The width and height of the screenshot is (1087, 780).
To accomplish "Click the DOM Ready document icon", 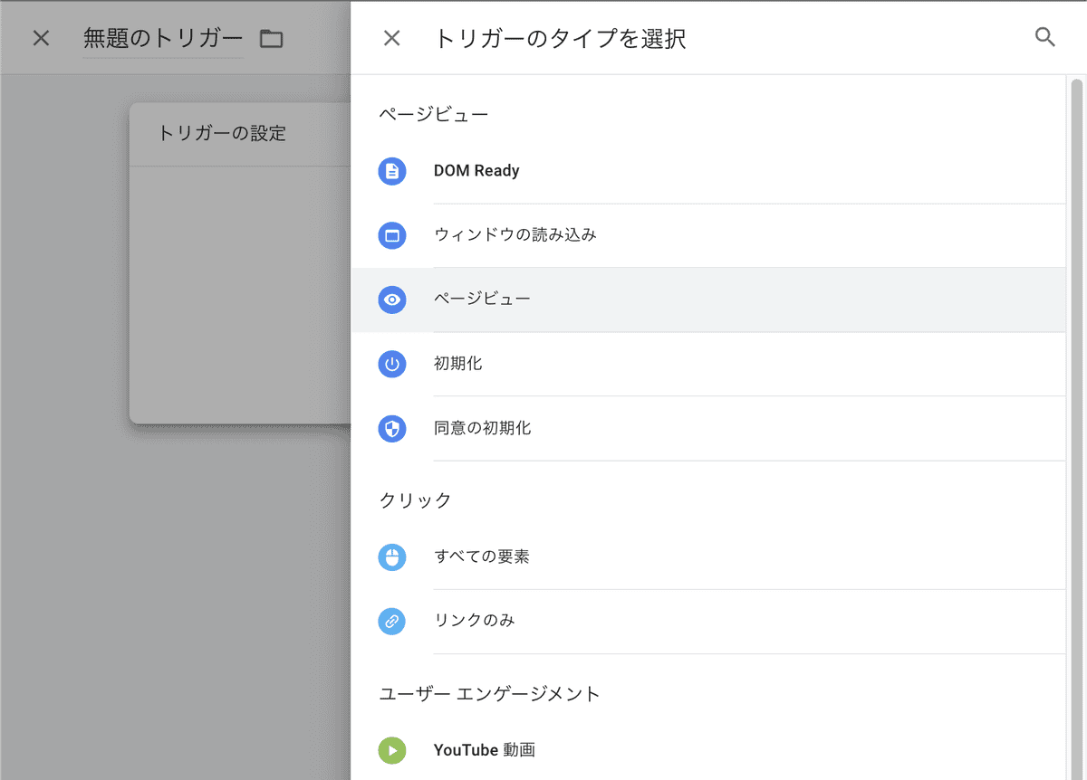I will (x=392, y=171).
